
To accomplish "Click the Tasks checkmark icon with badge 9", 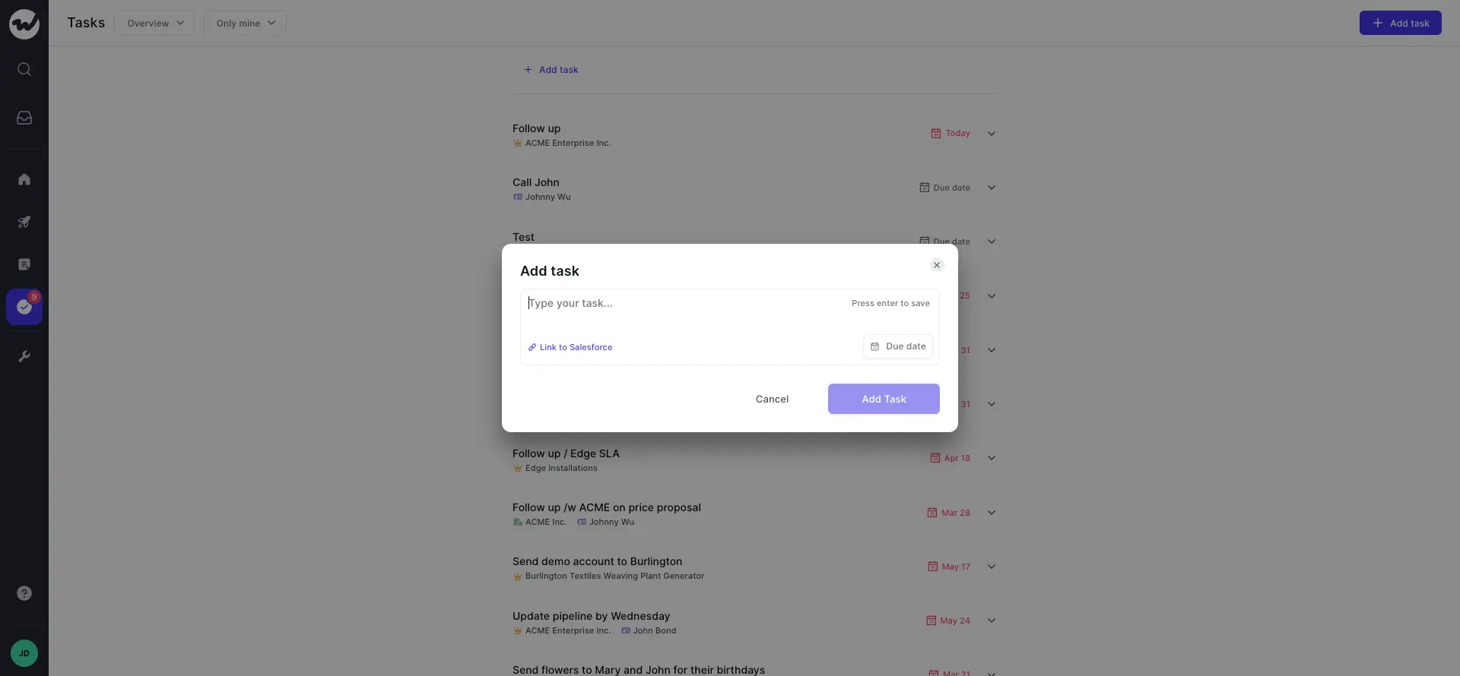I will click(x=24, y=307).
